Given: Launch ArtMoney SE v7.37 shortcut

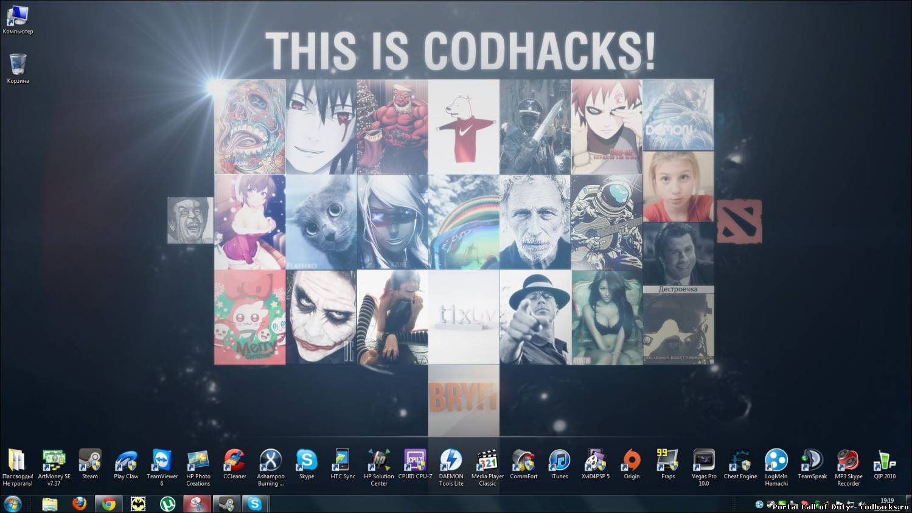Looking at the screenshot, I should [x=54, y=467].
